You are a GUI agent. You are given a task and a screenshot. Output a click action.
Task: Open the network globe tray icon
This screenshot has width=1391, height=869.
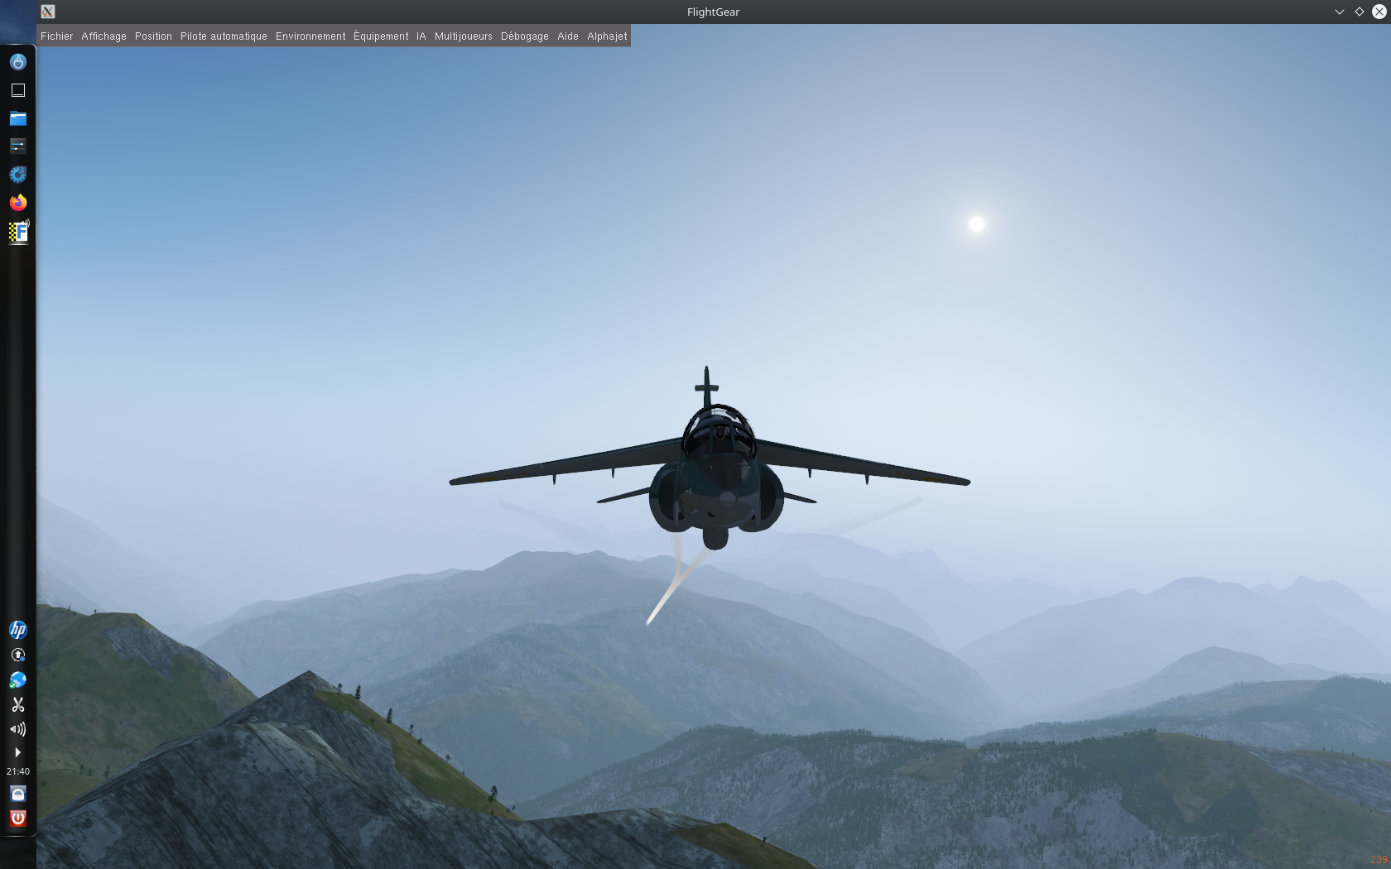pos(18,679)
